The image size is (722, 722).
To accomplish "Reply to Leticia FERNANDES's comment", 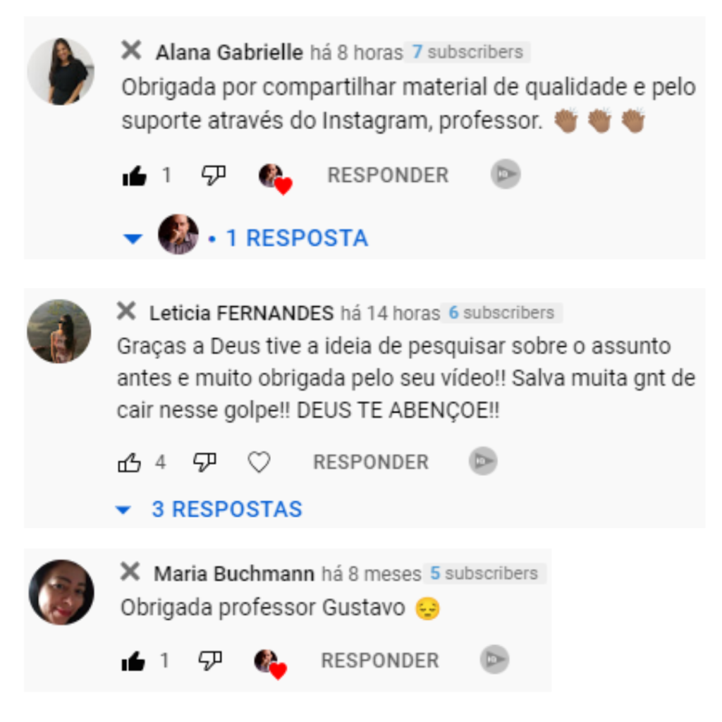I will click(371, 462).
